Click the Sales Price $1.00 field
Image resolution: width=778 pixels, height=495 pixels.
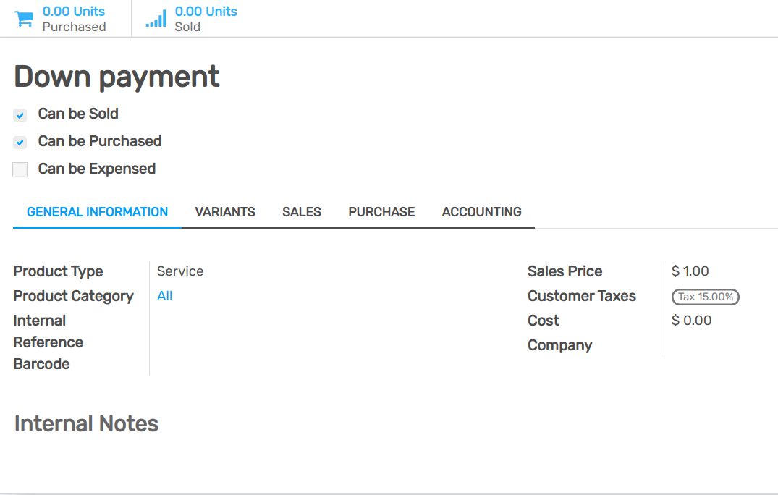(690, 271)
